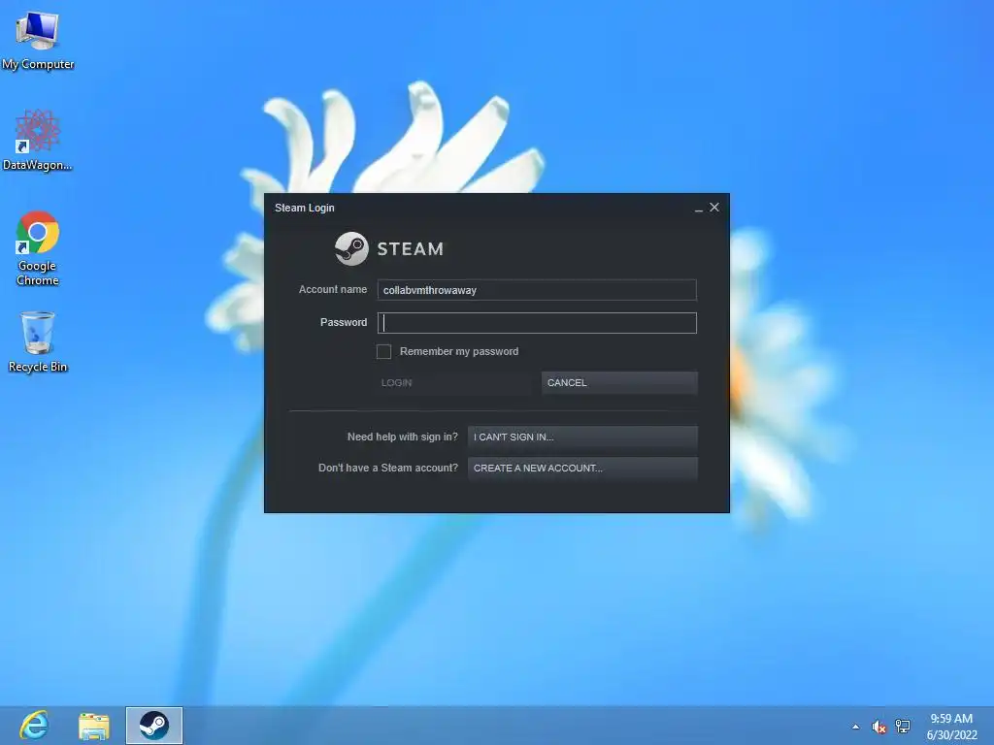Focus the Account name field
This screenshot has height=745, width=994.
point(537,290)
